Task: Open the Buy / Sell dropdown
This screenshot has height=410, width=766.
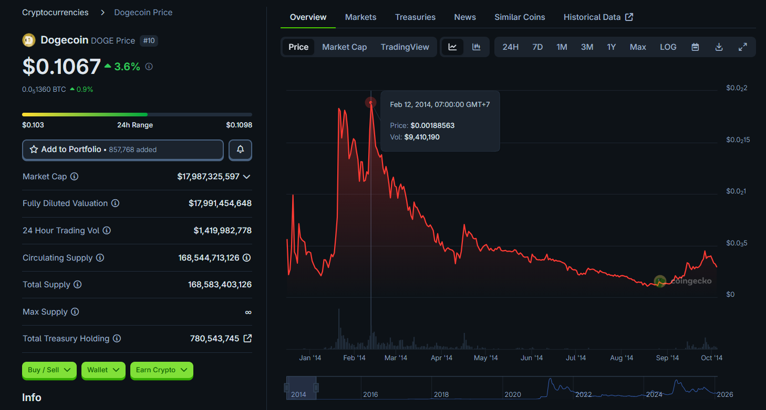Action: point(49,370)
